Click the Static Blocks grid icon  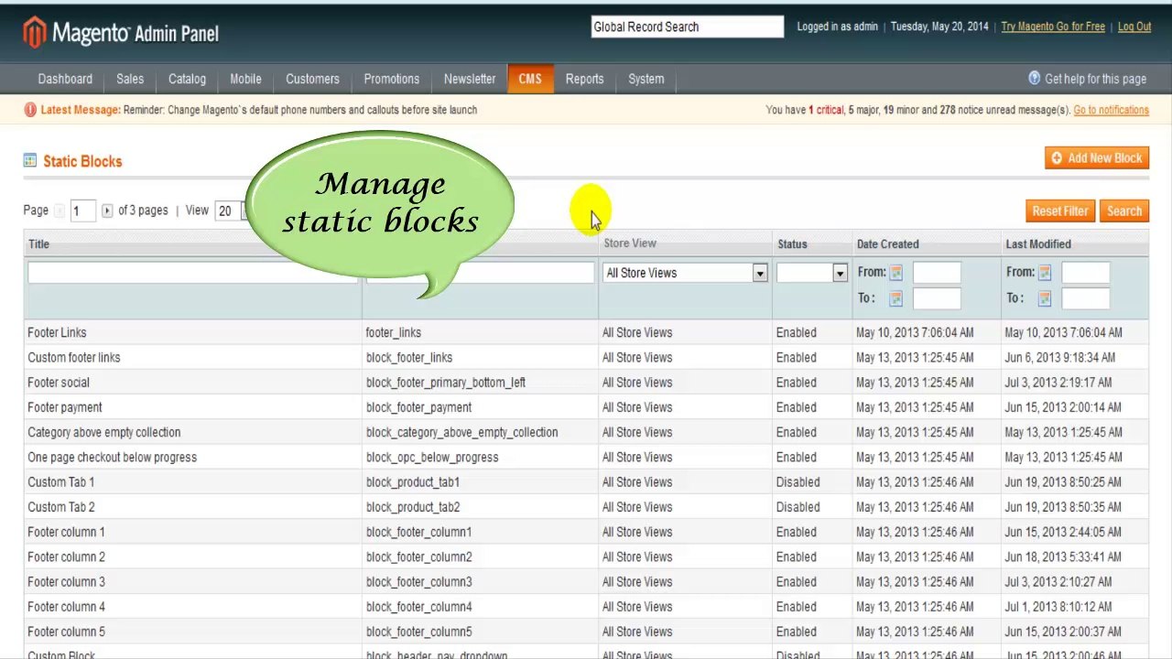[x=30, y=160]
